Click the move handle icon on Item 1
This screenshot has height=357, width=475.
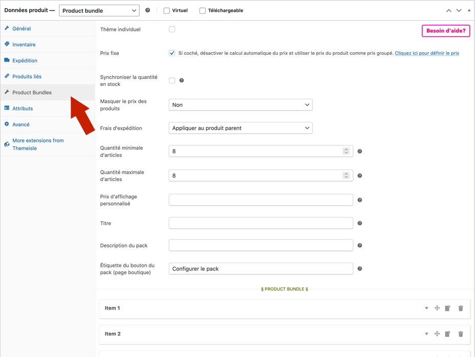(437, 308)
